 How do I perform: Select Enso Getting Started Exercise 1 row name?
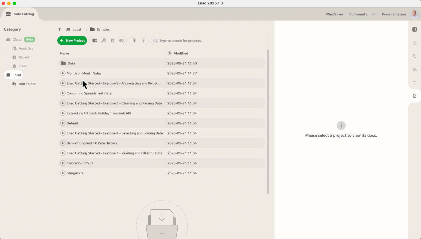click(115, 153)
